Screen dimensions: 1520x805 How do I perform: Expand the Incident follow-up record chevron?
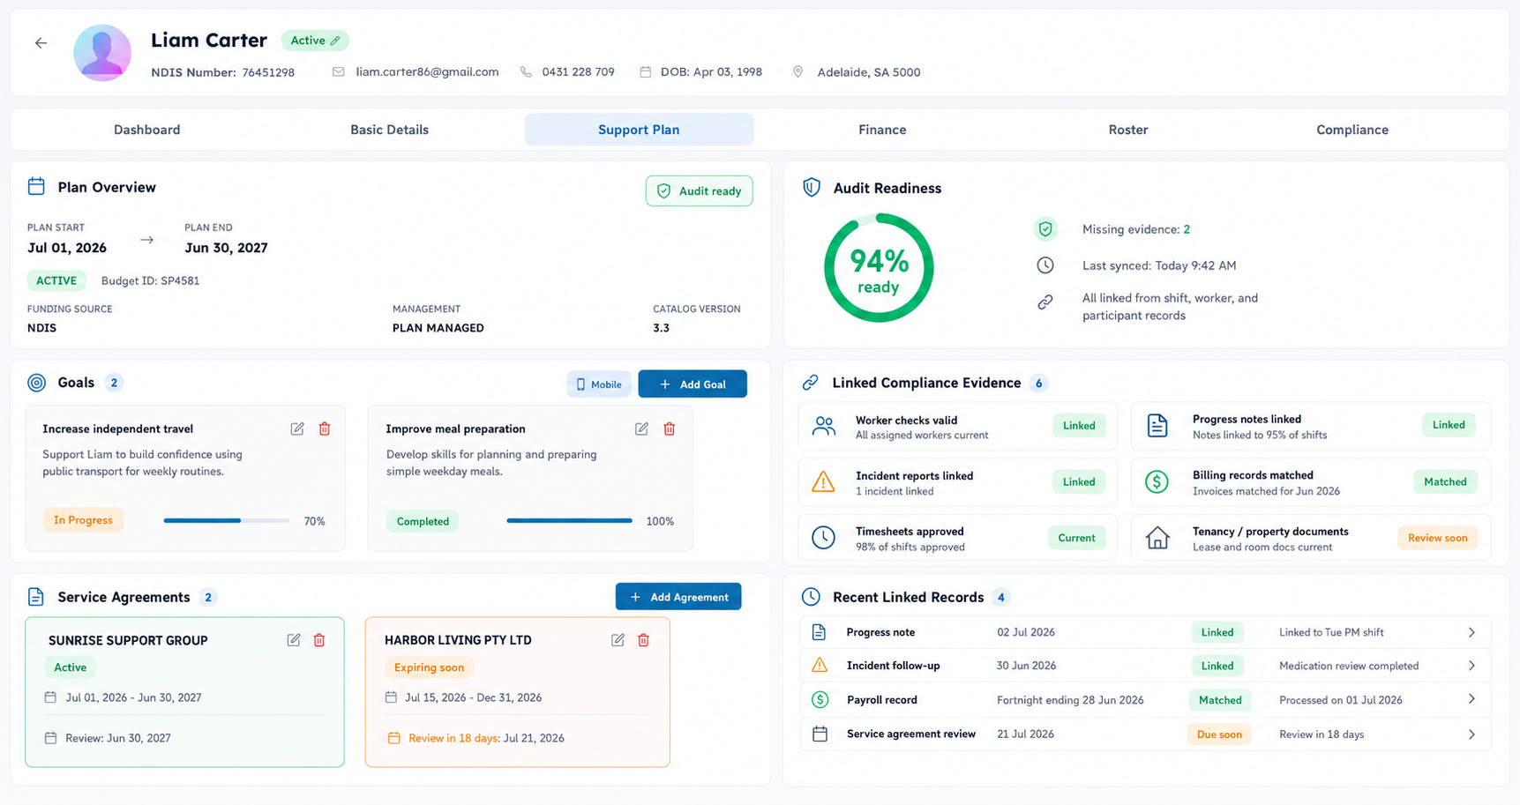tap(1471, 666)
